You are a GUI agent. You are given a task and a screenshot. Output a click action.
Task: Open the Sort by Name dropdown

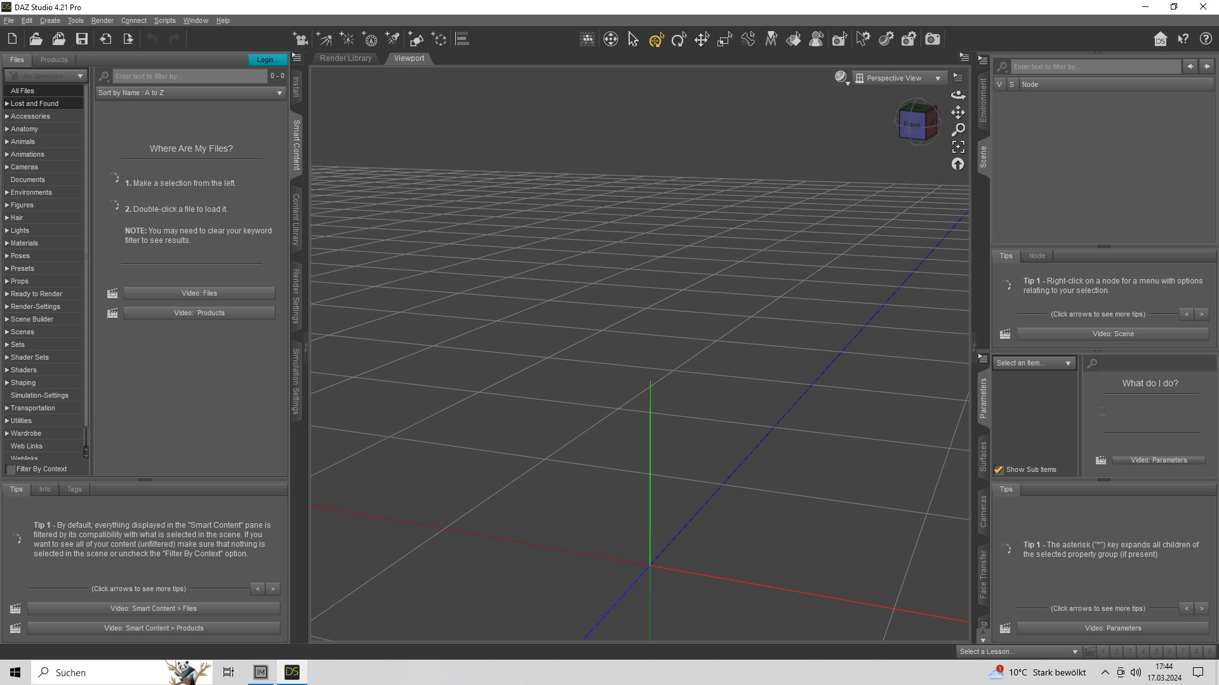tap(190, 93)
